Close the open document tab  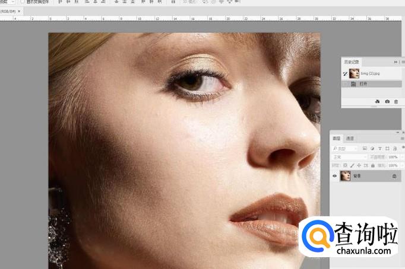[19, 11]
